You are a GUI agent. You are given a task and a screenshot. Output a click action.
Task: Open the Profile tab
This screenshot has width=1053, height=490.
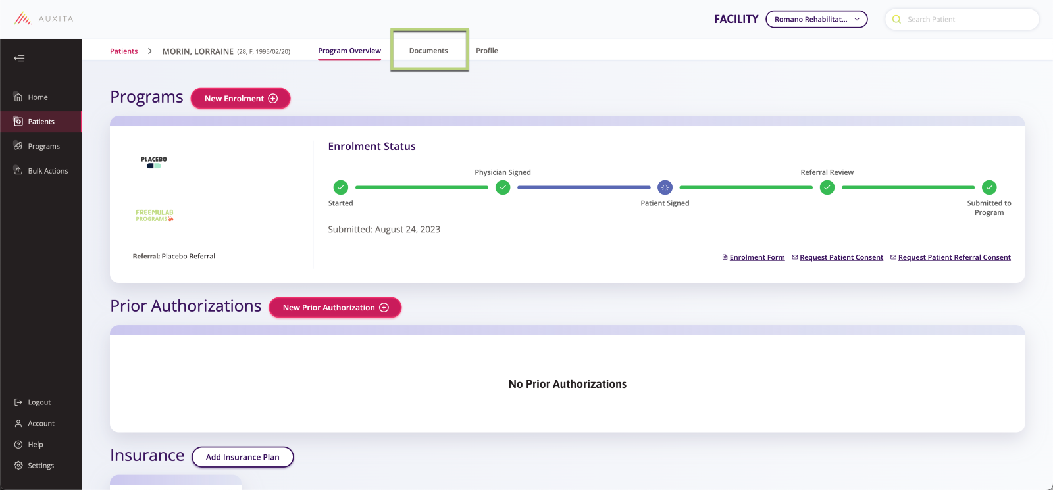coord(487,51)
